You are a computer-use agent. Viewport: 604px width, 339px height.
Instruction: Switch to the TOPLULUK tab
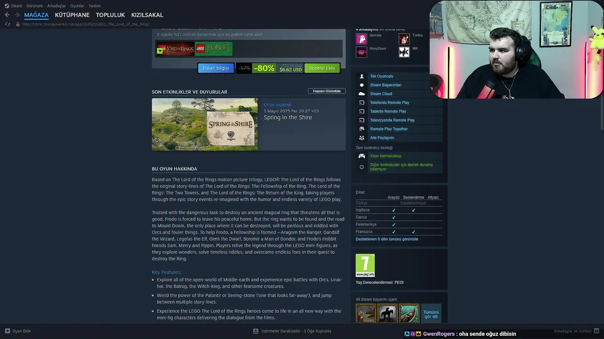(110, 15)
